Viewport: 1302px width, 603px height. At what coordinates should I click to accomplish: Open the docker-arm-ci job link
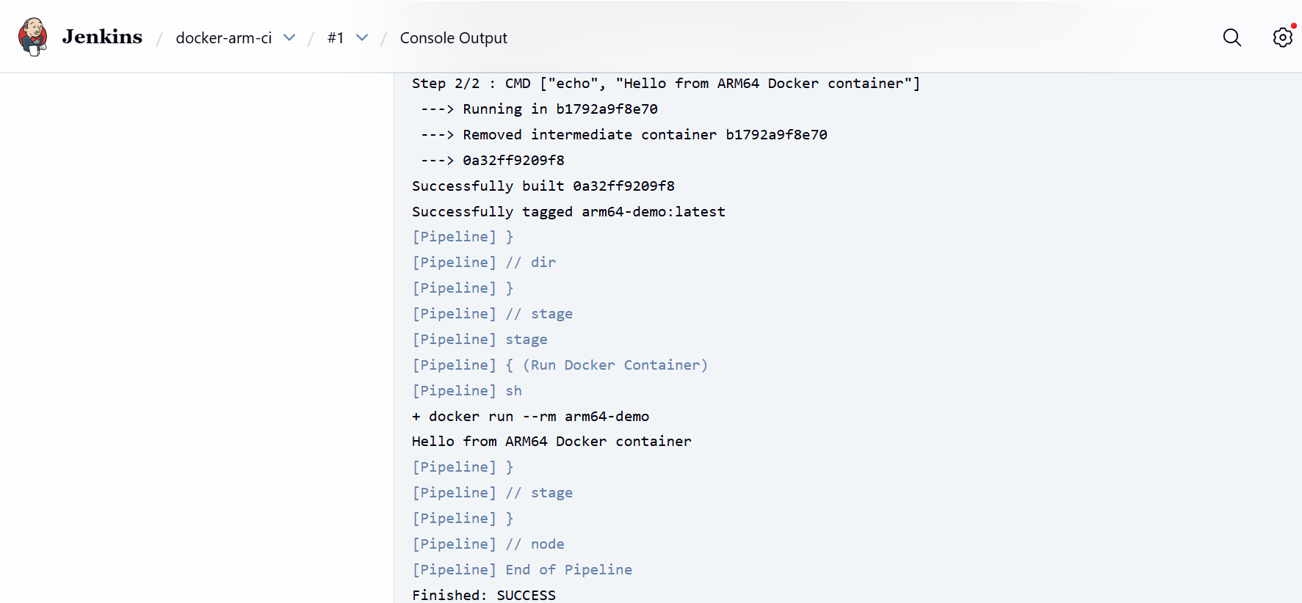coord(223,37)
